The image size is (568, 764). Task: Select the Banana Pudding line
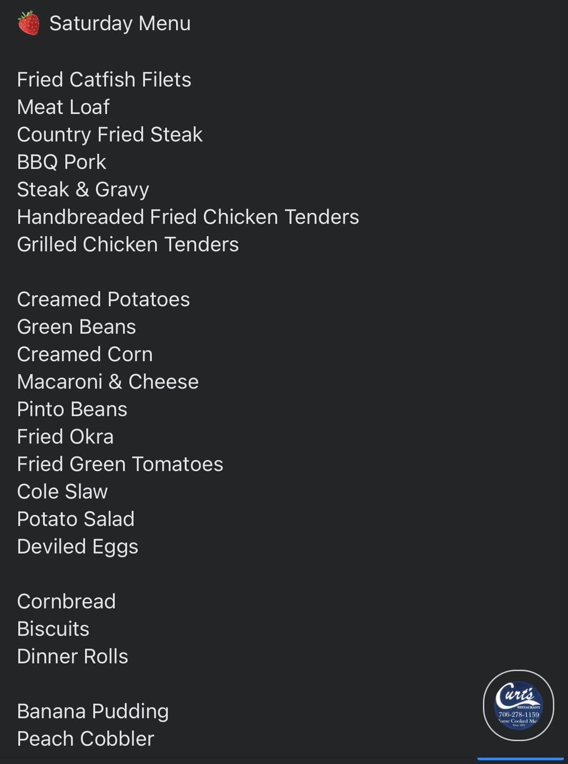tap(93, 711)
